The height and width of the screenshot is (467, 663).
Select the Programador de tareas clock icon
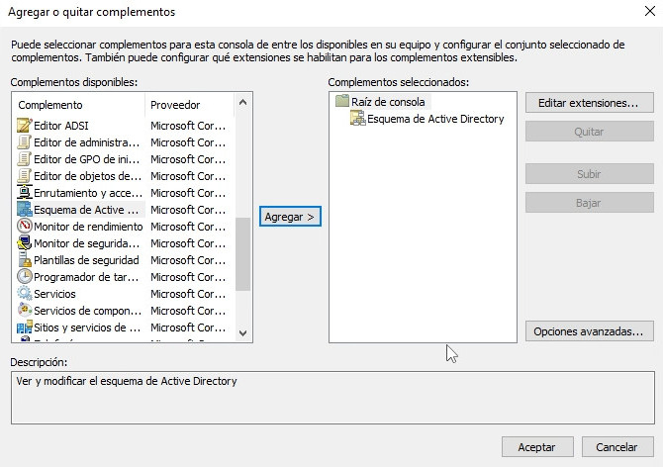coord(25,277)
